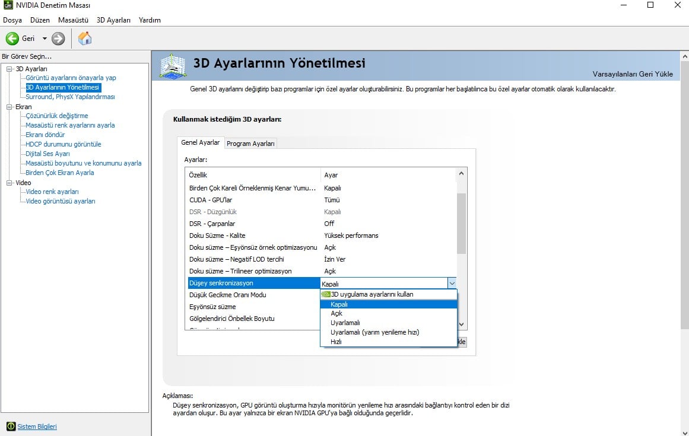Click the NVIDIA app icon in title bar
The height and width of the screenshot is (436, 689).
point(8,5)
